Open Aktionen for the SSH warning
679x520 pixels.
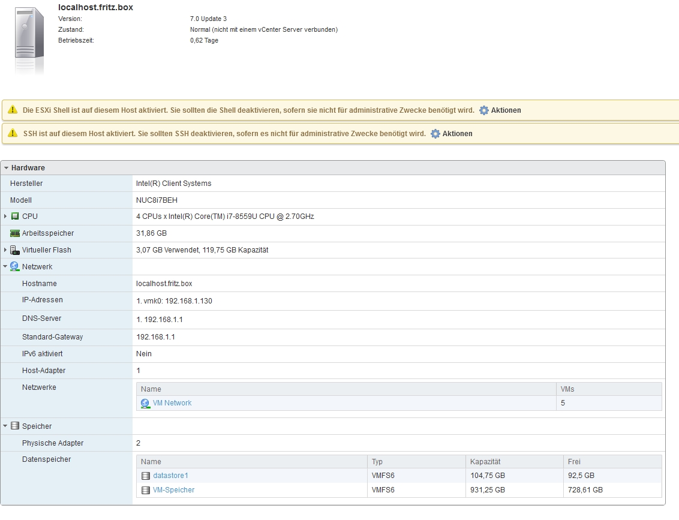457,134
